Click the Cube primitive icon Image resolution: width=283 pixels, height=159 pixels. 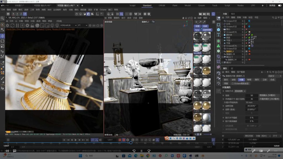[x=218, y=30]
